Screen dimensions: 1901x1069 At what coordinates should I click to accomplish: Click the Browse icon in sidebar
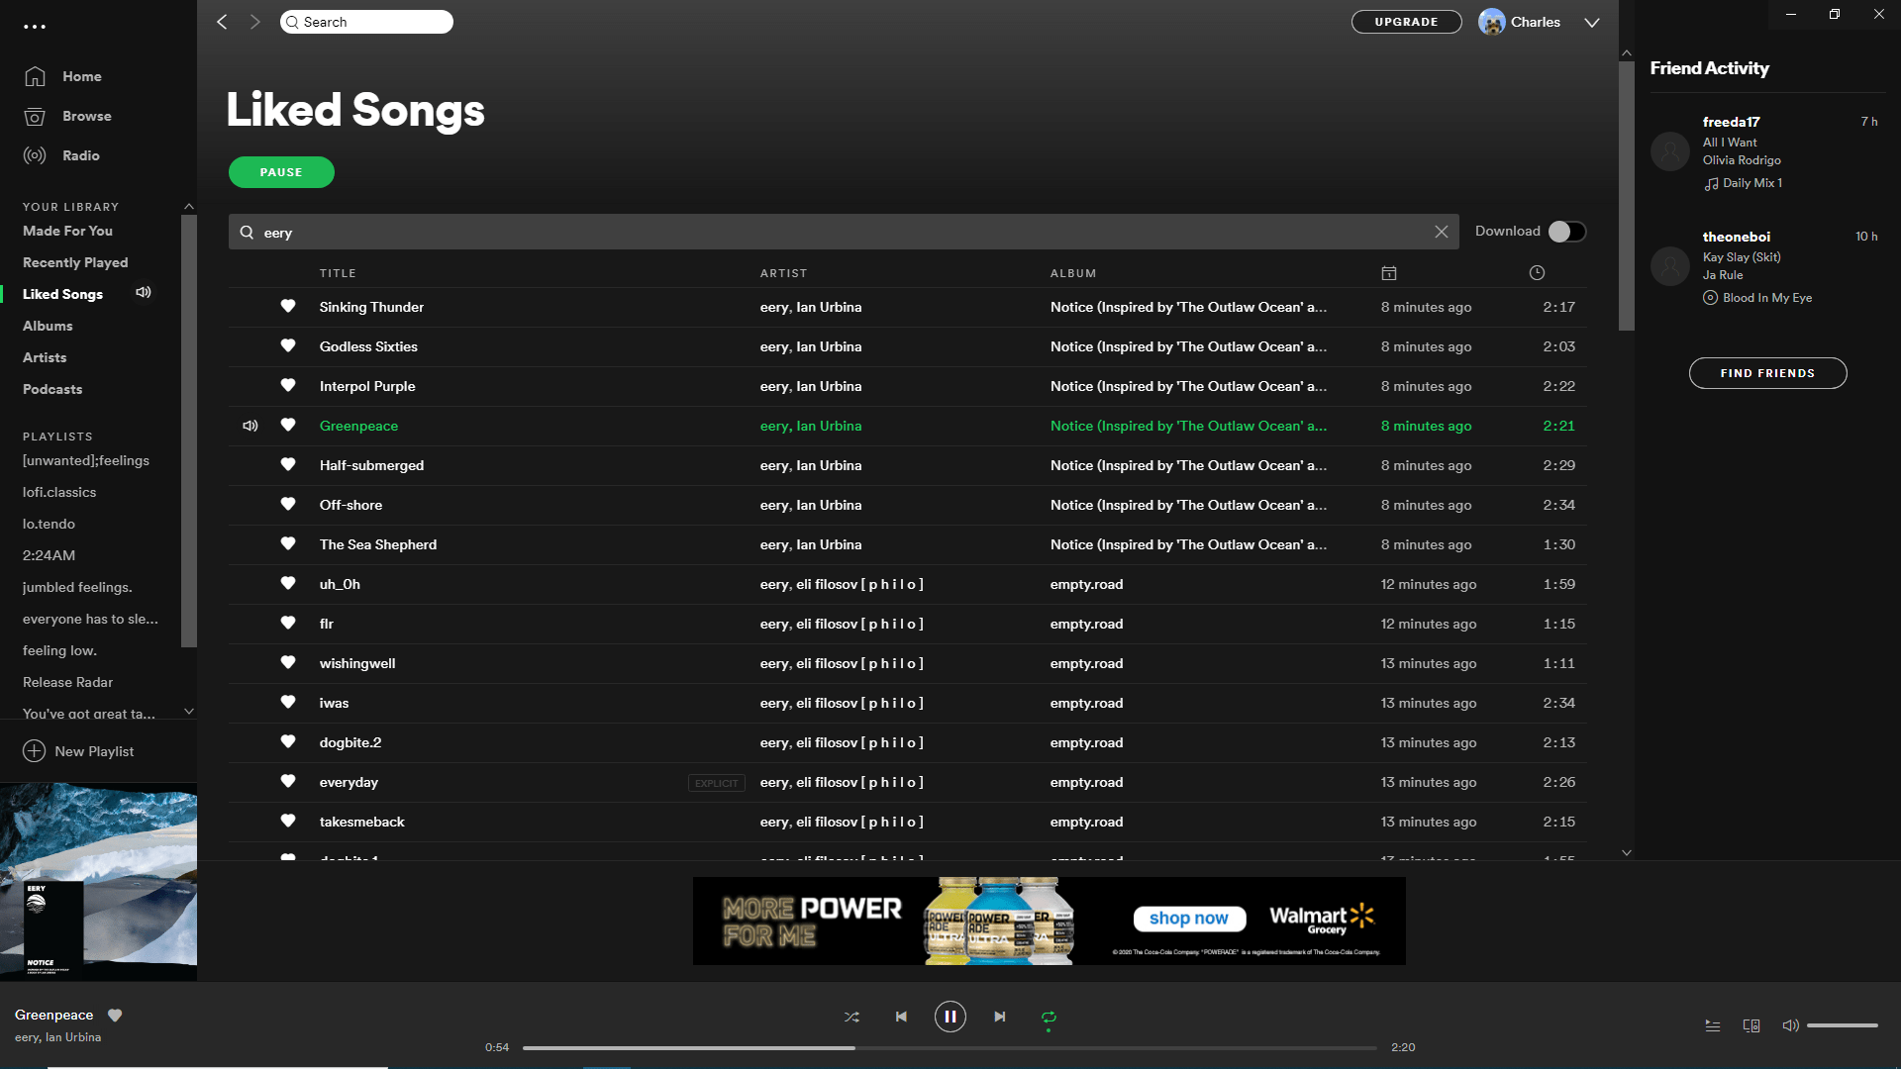click(35, 116)
